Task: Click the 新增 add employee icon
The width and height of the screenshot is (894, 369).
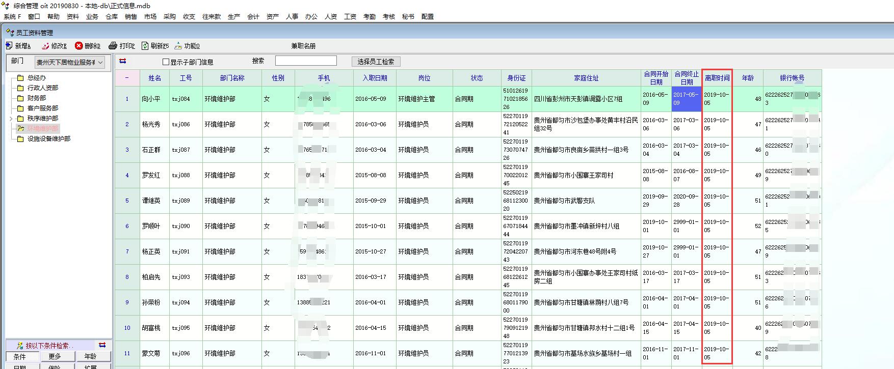Action: (x=9, y=46)
